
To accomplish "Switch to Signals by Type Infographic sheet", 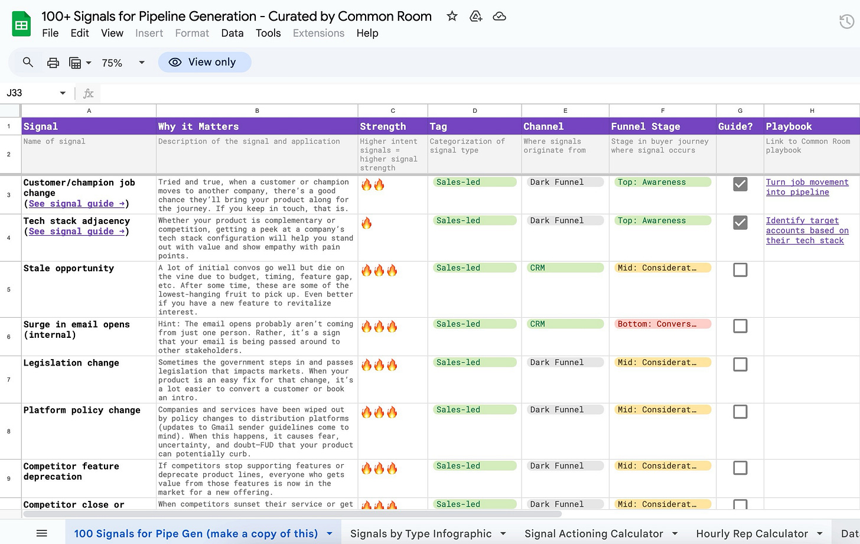I will (x=421, y=533).
